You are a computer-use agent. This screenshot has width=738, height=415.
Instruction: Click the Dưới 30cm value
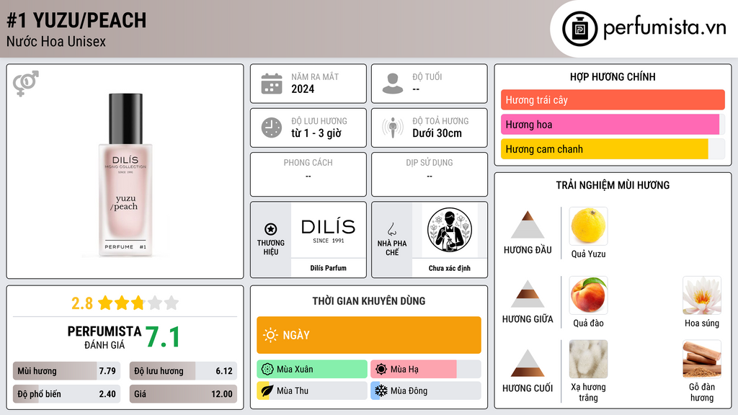click(437, 133)
